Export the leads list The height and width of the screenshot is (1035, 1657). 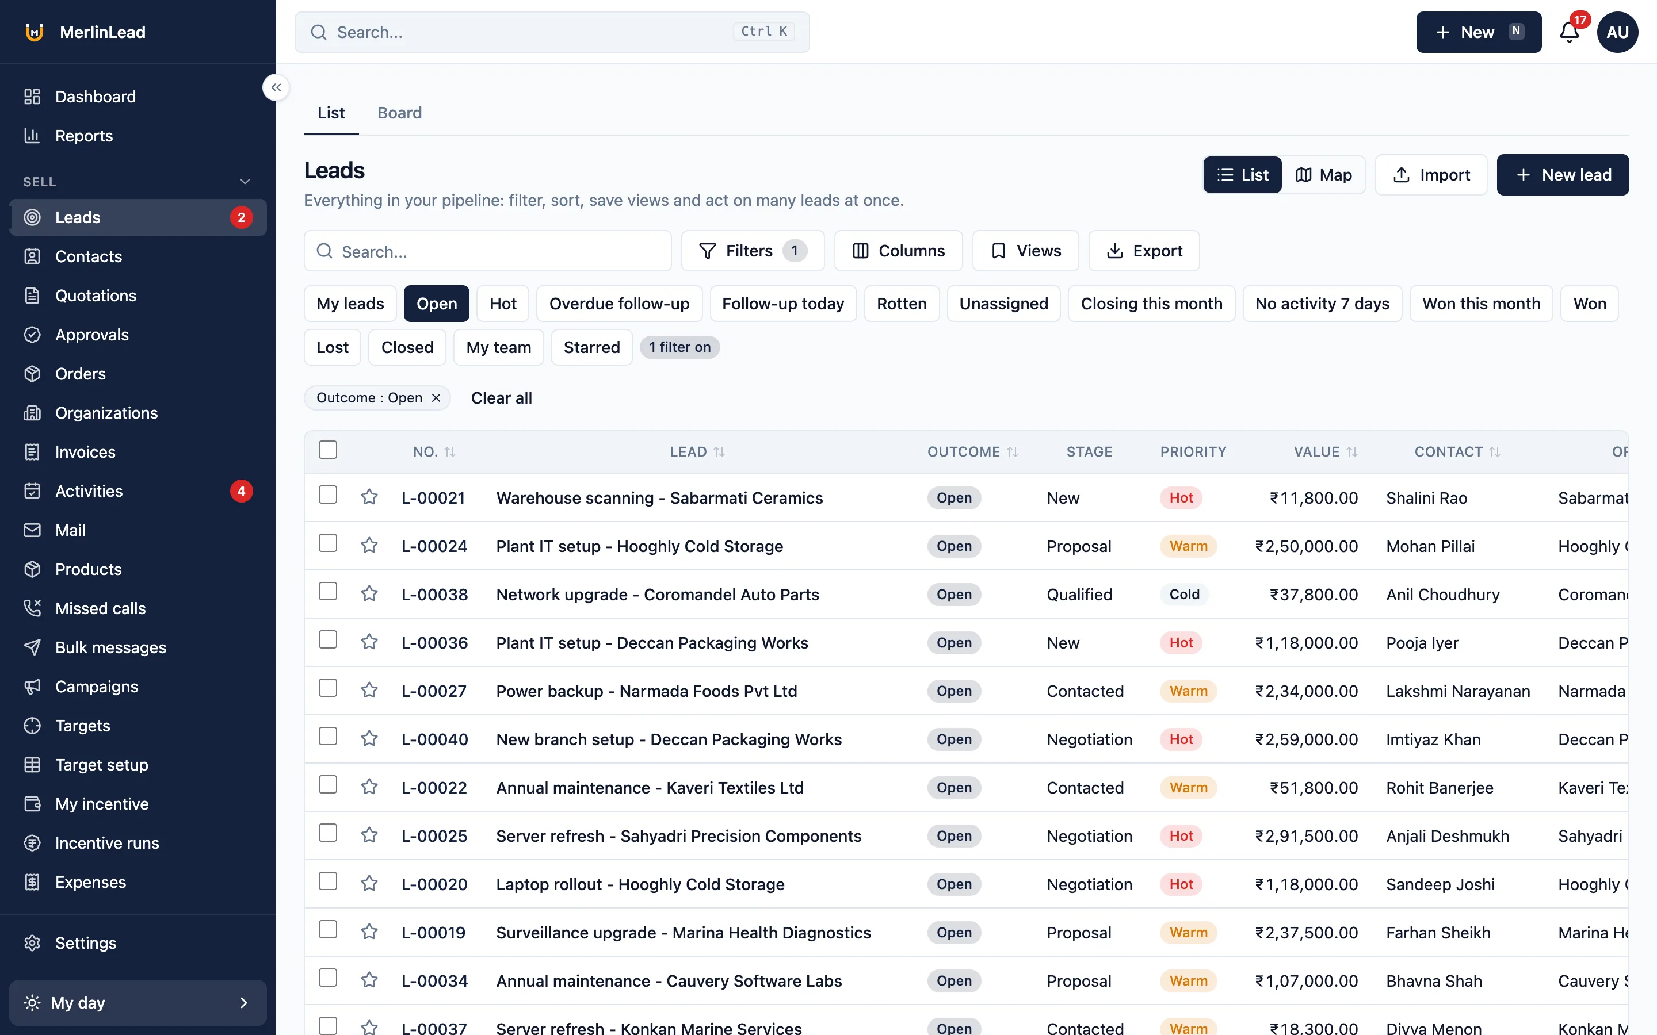click(x=1144, y=251)
